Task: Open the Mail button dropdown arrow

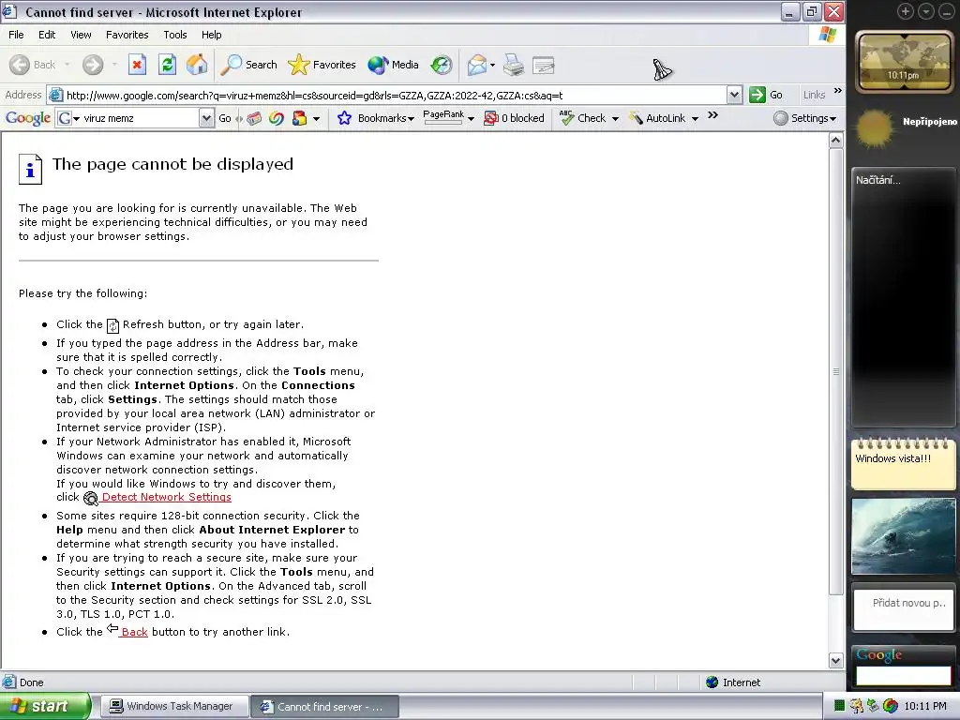Action: [492, 65]
